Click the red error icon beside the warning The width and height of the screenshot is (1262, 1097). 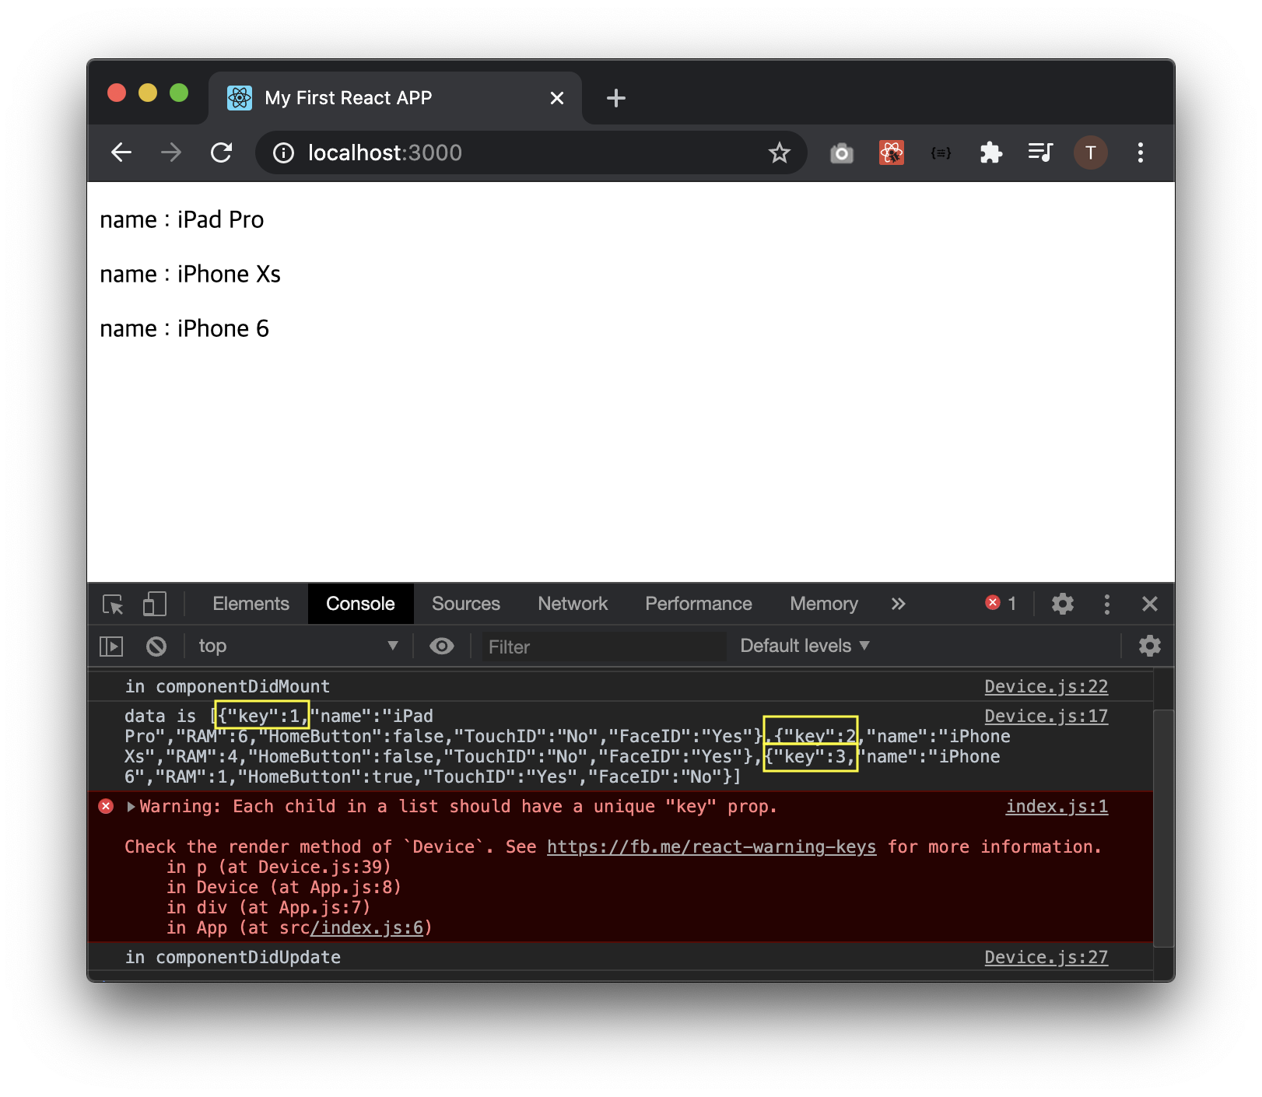click(107, 807)
